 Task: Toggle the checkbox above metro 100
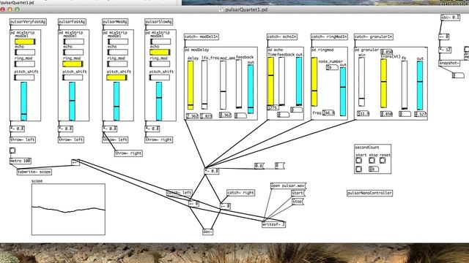(x=12, y=150)
